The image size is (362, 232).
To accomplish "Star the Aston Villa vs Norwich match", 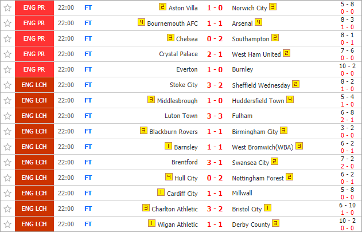I will [x=7, y=7].
